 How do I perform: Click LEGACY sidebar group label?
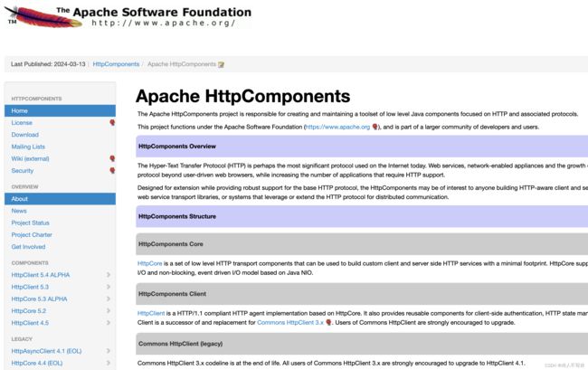(22, 339)
